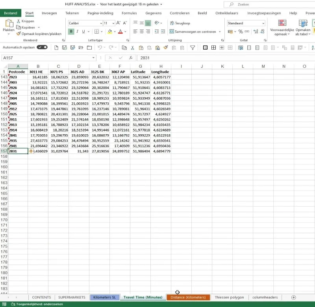Open the CONTENTS sheet tab
The width and height of the screenshot is (315, 307).
(41, 297)
